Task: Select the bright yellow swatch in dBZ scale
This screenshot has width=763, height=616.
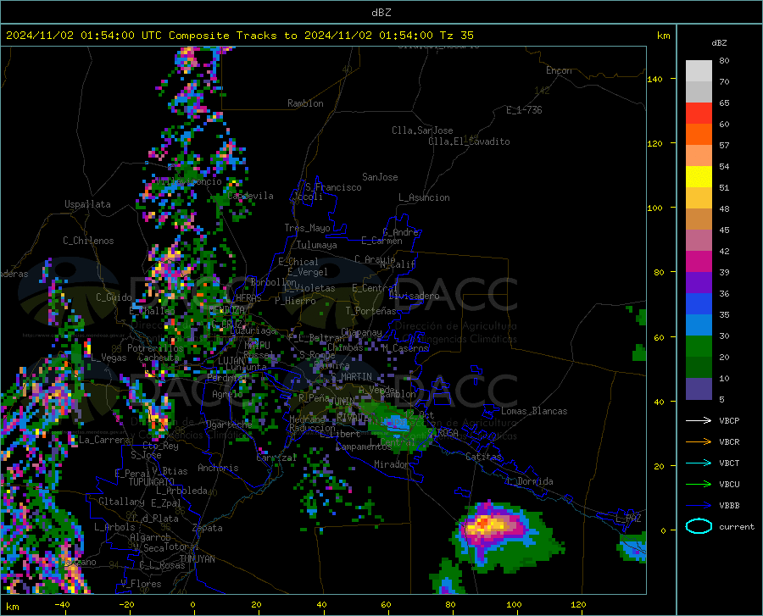Action: tap(699, 177)
